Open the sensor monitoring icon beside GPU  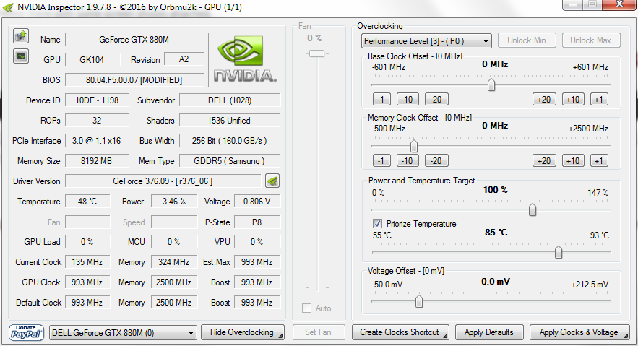tap(20, 56)
